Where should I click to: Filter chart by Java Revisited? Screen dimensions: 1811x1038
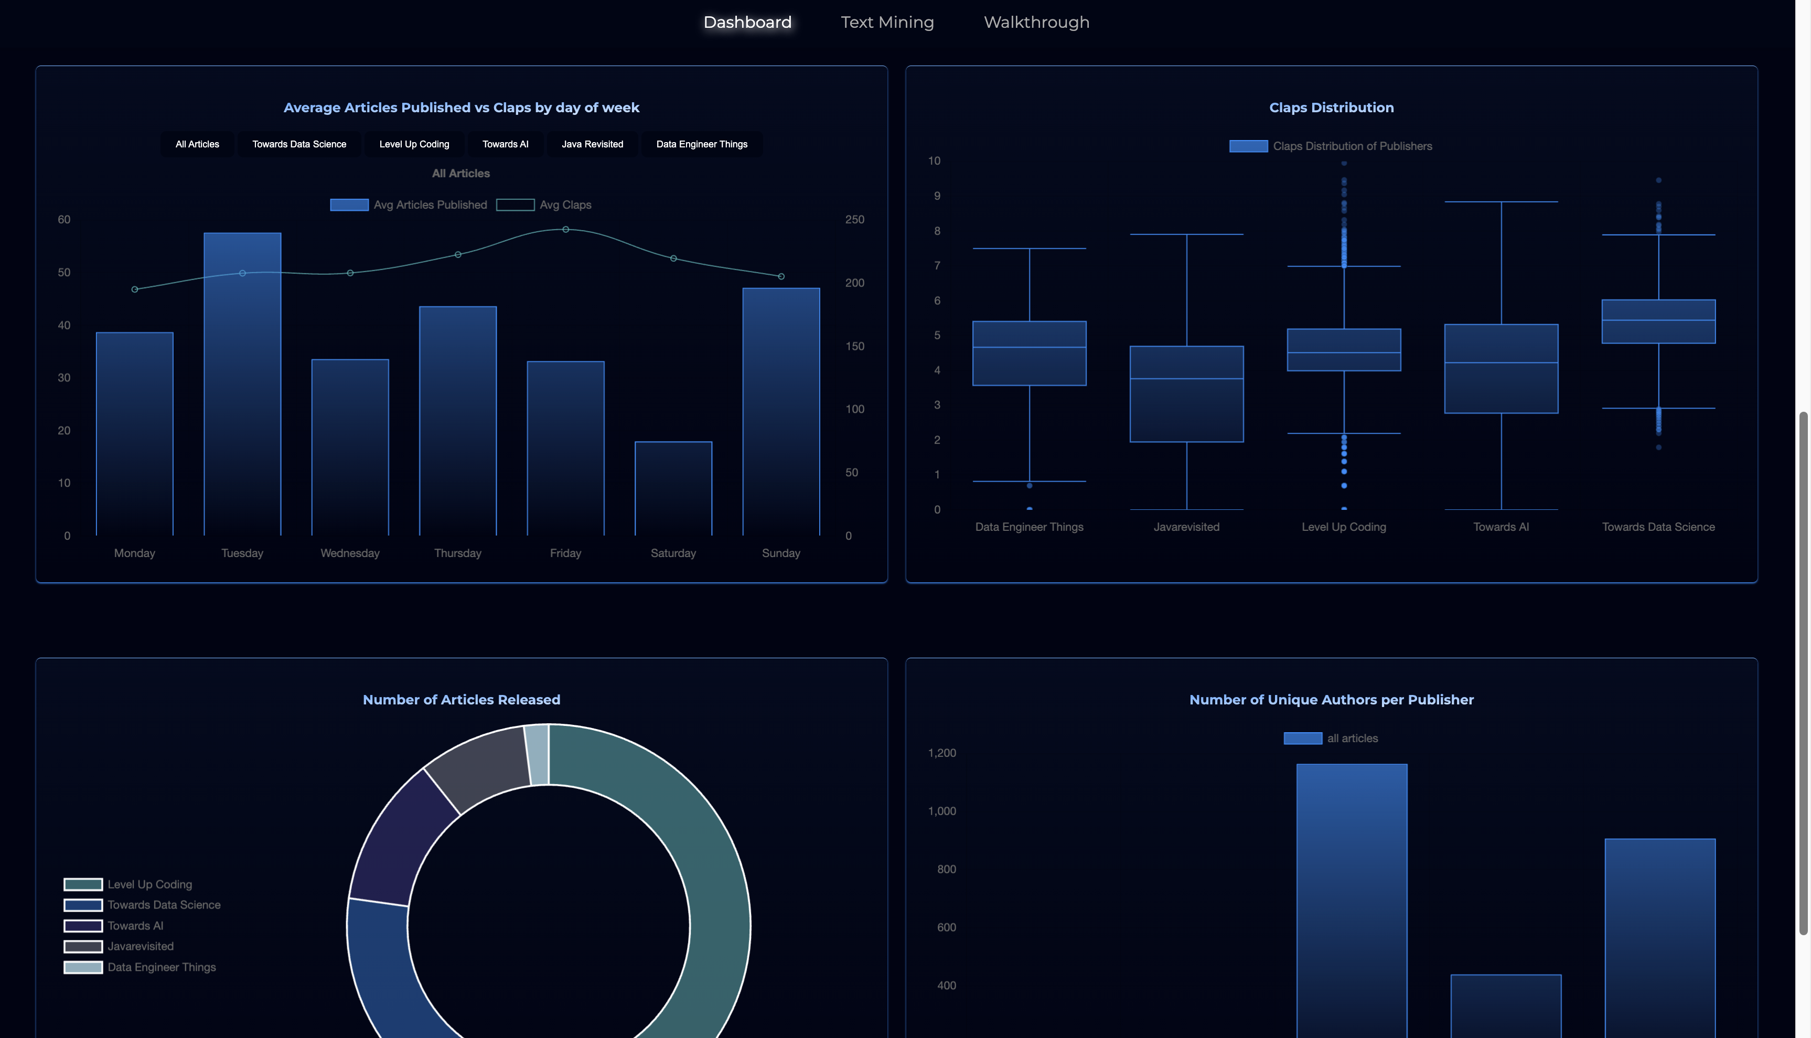[x=592, y=144]
